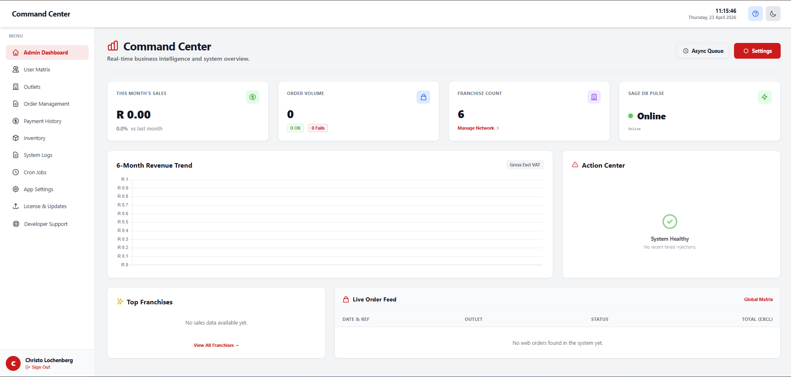The width and height of the screenshot is (791, 377).
Task: Click the Christo Lochenberg user name
Action: (49, 360)
